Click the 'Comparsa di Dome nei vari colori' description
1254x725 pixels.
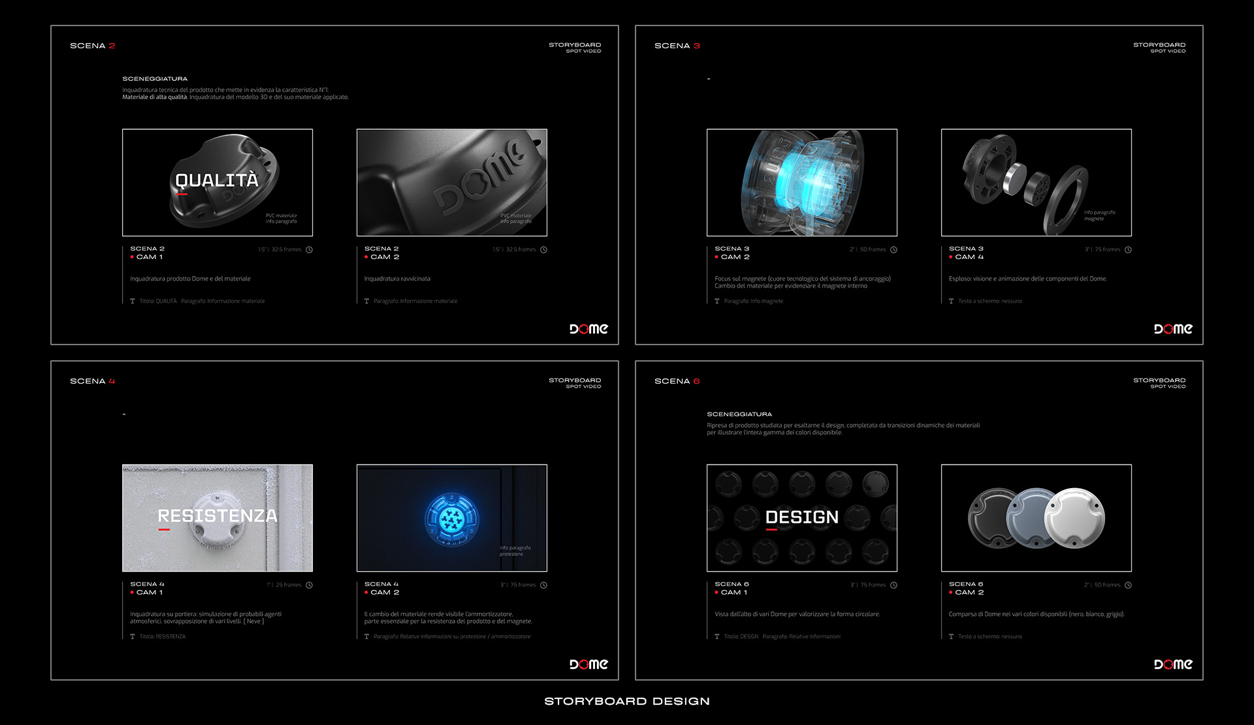tap(1037, 614)
